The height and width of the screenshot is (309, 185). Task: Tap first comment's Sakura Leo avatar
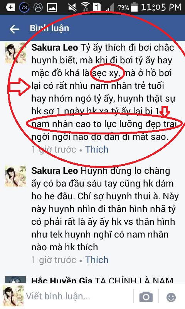(x=15, y=53)
